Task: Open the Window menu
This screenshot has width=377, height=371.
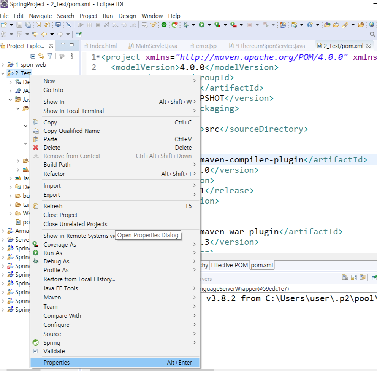Action: [152, 16]
